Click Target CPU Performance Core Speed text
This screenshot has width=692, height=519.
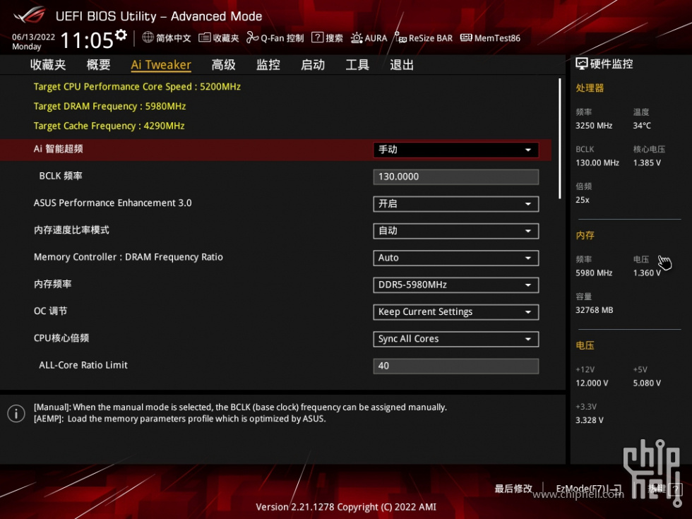[137, 86]
